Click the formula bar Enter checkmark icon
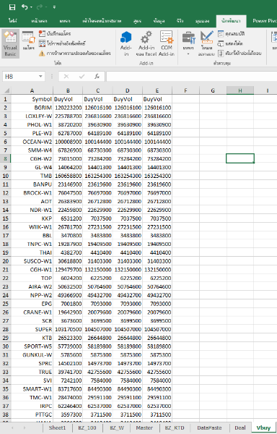Viewport: 277px width, 434px height. [x=82, y=77]
